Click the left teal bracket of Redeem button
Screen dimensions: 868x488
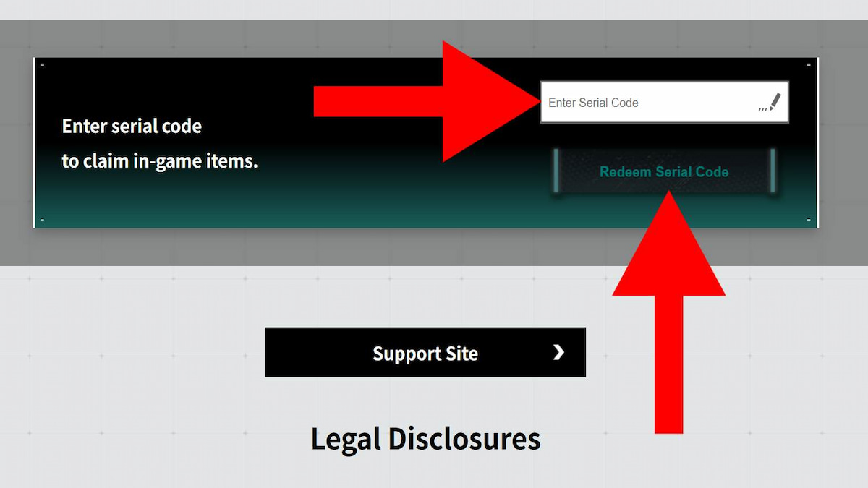pyautogui.click(x=556, y=172)
